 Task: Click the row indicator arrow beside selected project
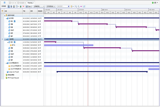(x=3, y=39)
